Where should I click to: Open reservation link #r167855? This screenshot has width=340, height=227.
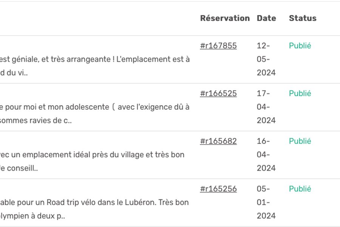218,46
